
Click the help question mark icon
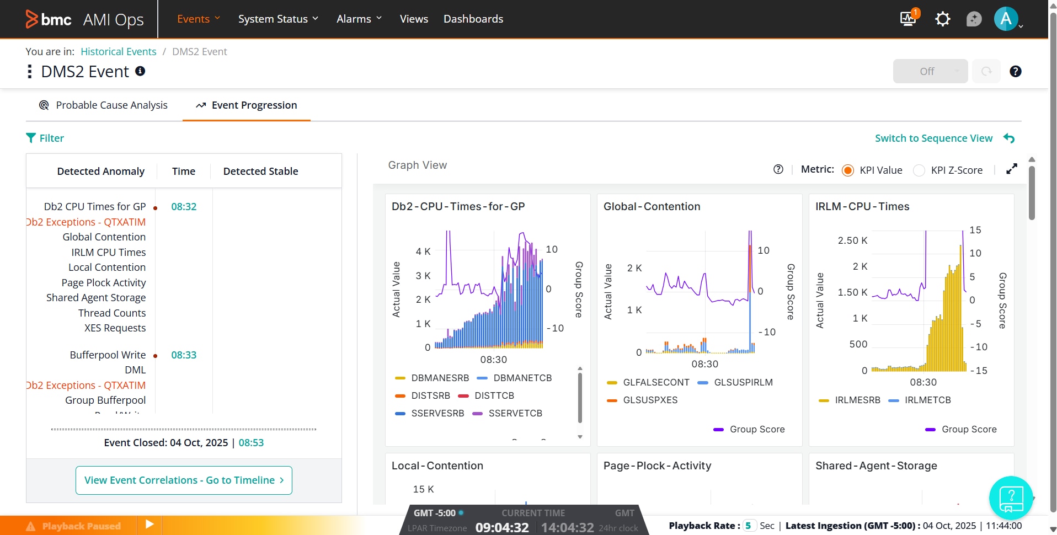click(1016, 71)
